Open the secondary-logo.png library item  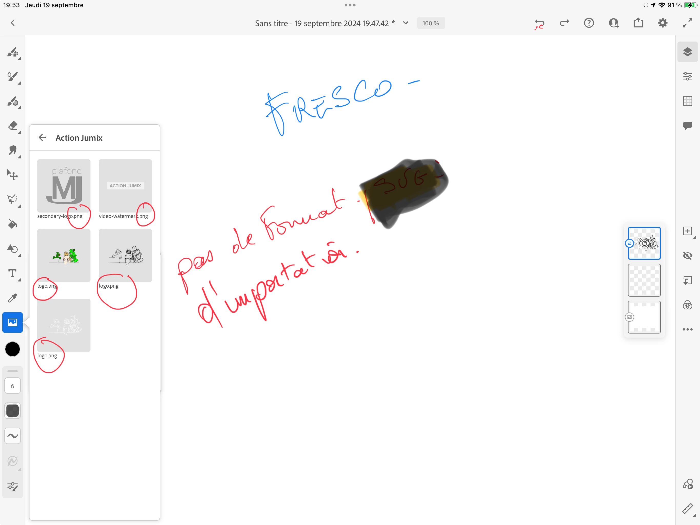click(x=64, y=186)
